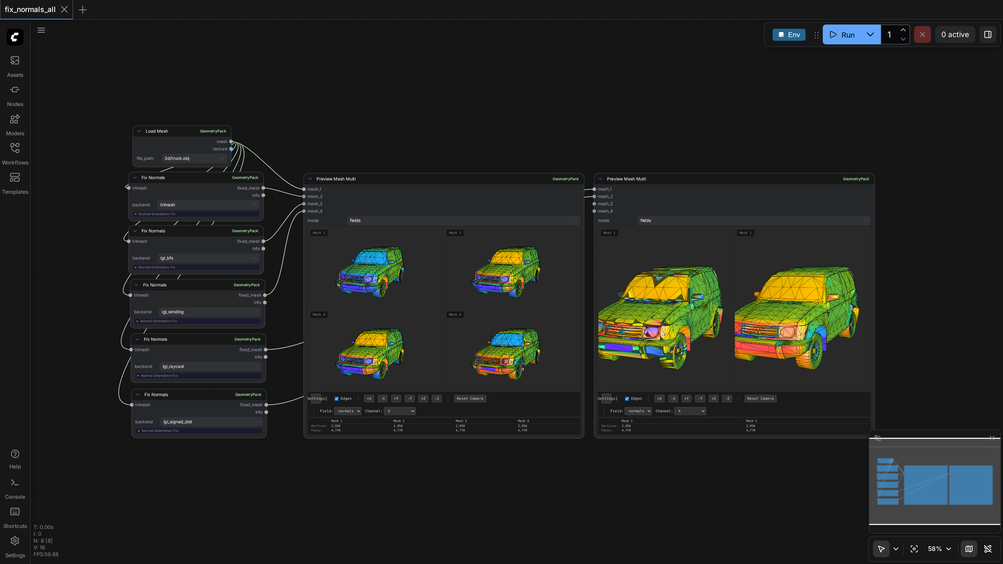
Task: Collapse the igl_winding Fix Normals node
Action: click(x=136, y=285)
